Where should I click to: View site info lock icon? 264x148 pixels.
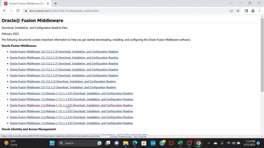pyautogui.click(x=26, y=11)
